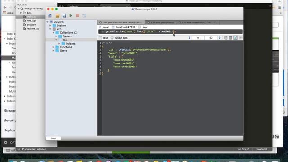Click the exp database label in query header

(x=144, y=27)
